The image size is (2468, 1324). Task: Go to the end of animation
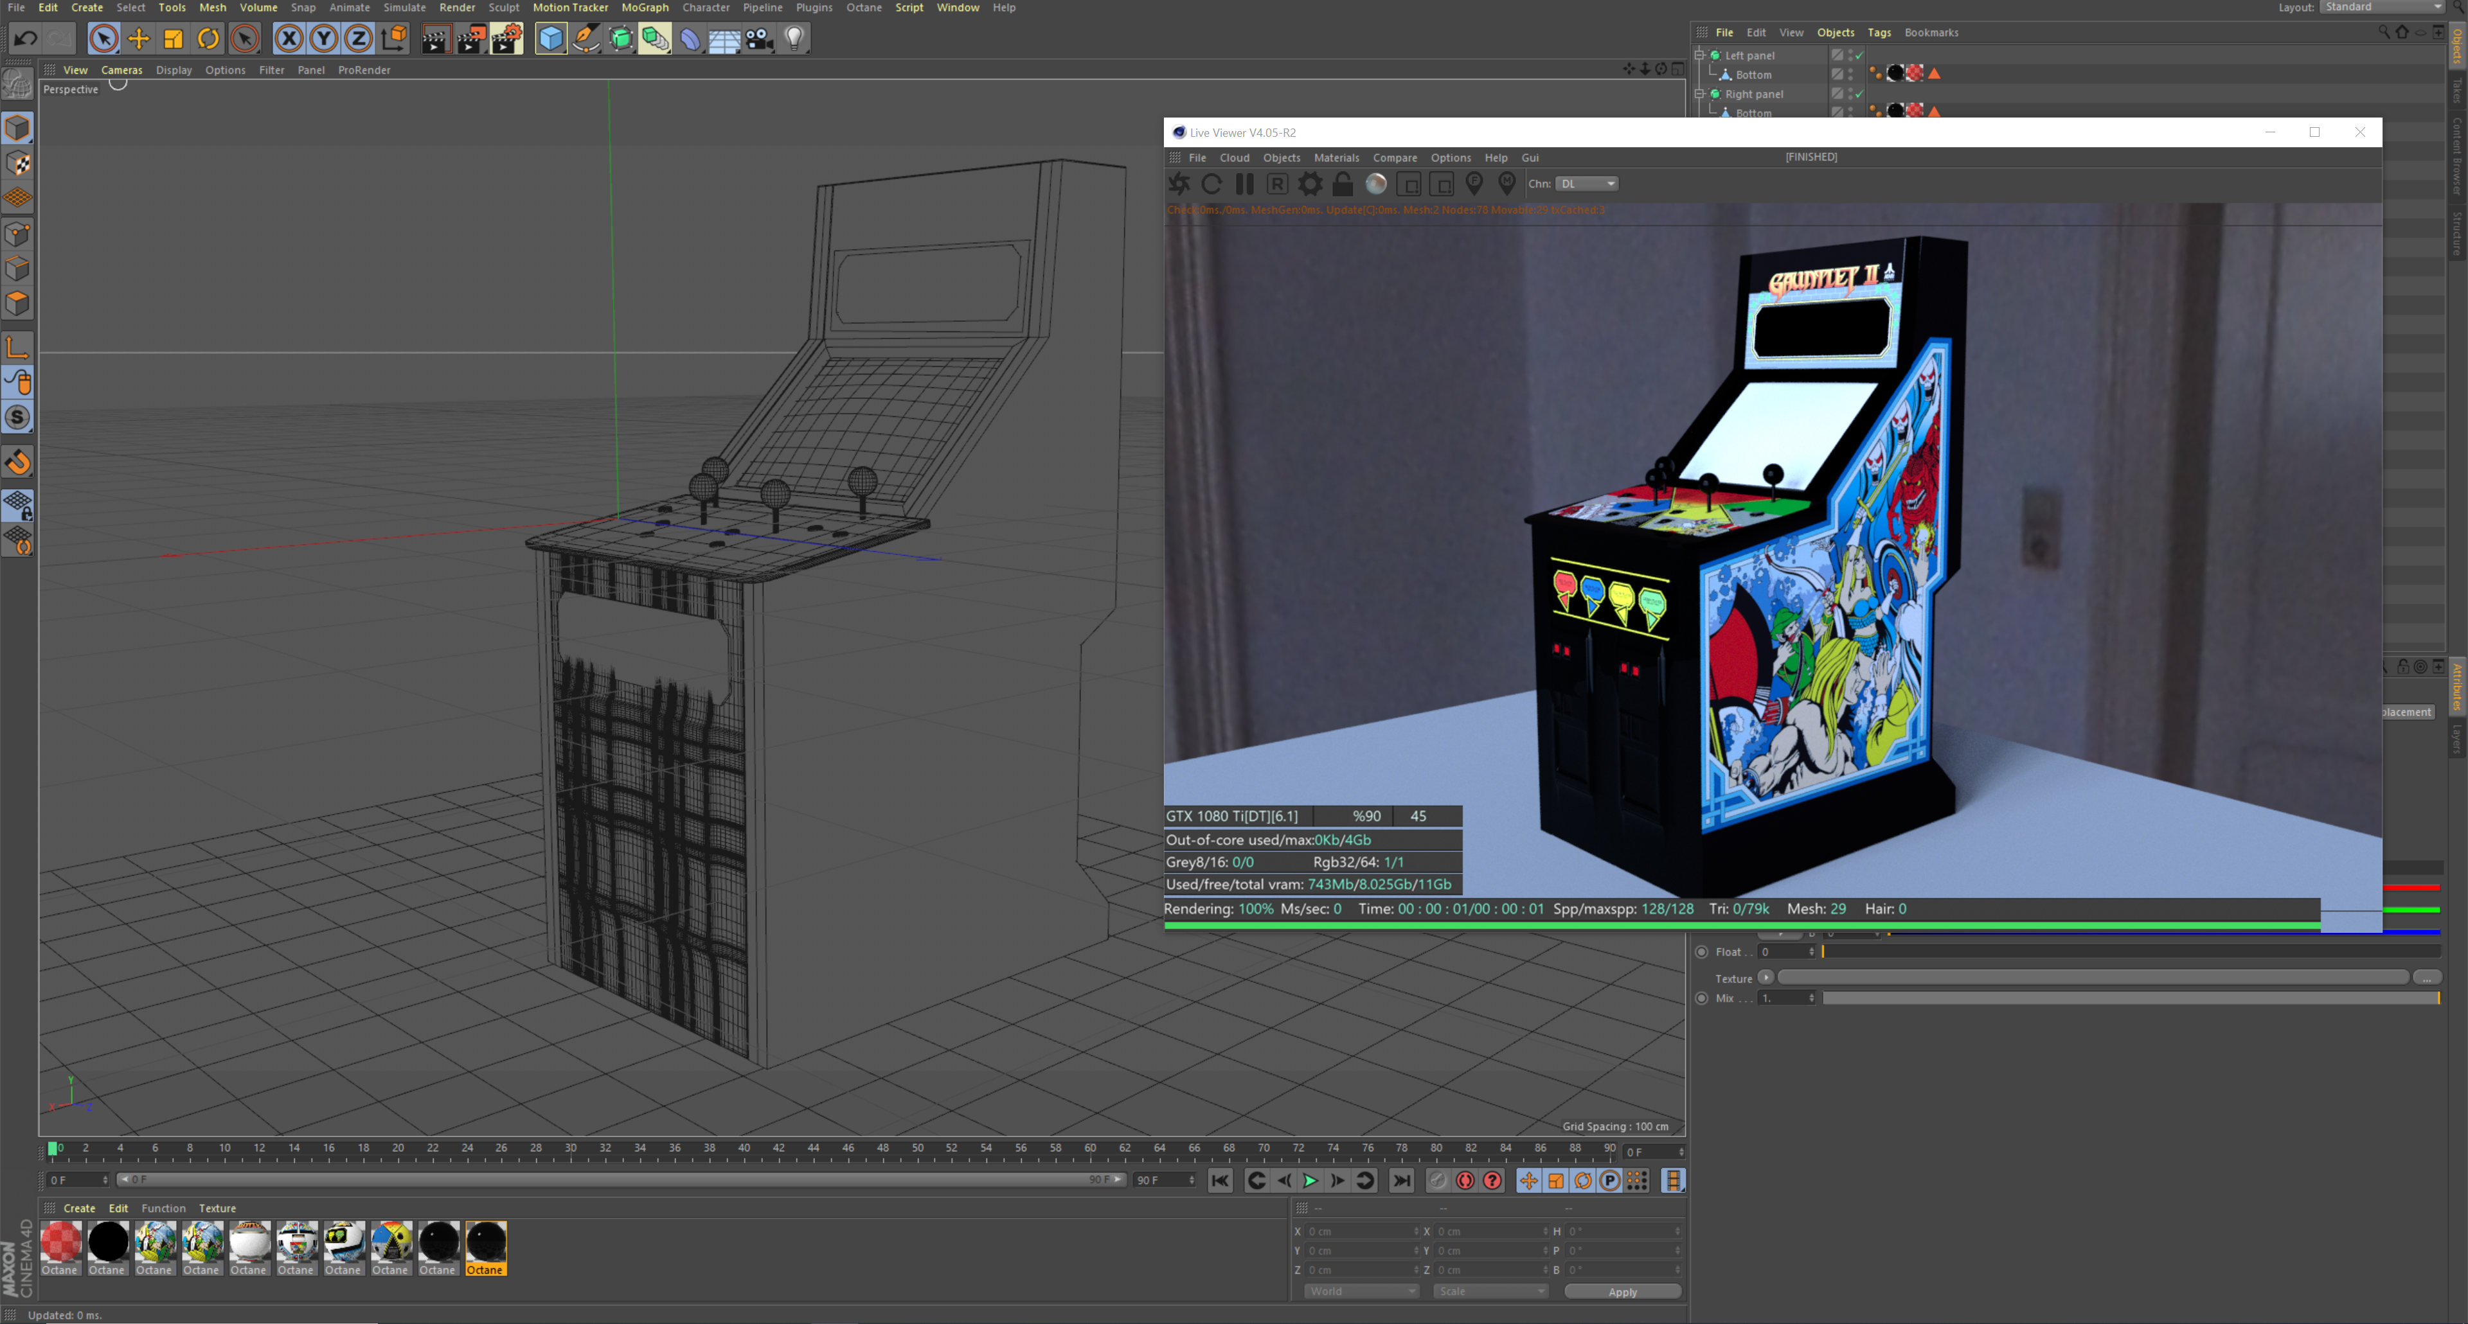(1400, 1180)
